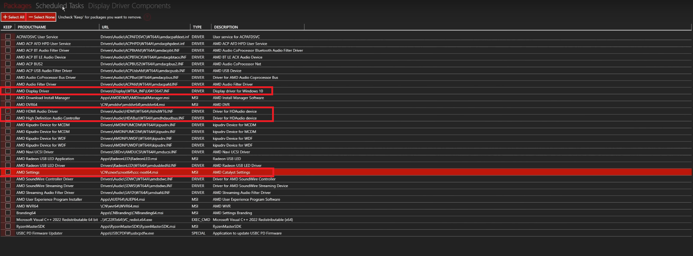
Task: Select description Display driver for Windows 10
Action: [x=238, y=91]
